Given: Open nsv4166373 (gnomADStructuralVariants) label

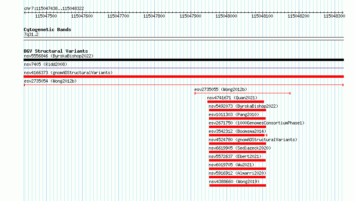Looking at the screenshot, I should point(68,73).
